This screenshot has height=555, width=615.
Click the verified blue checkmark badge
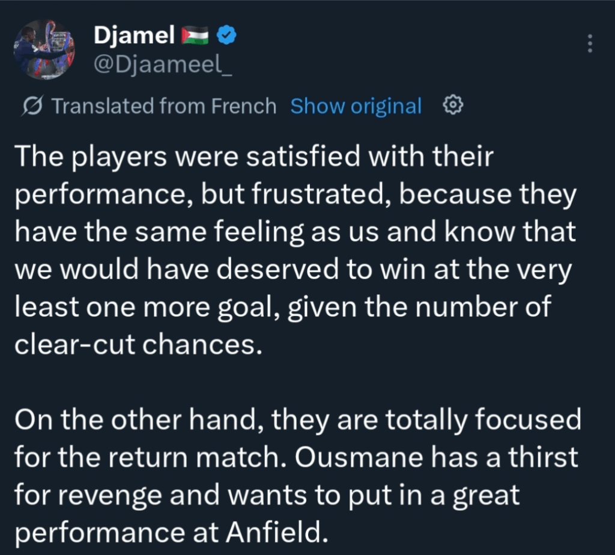[x=227, y=35]
